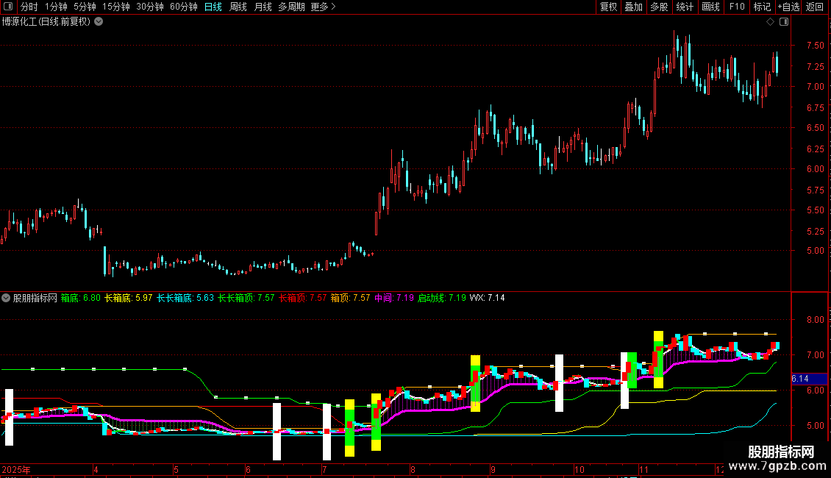Open the 叠加 overlay tool
This screenshot has width=831, height=478.
(x=633, y=7)
